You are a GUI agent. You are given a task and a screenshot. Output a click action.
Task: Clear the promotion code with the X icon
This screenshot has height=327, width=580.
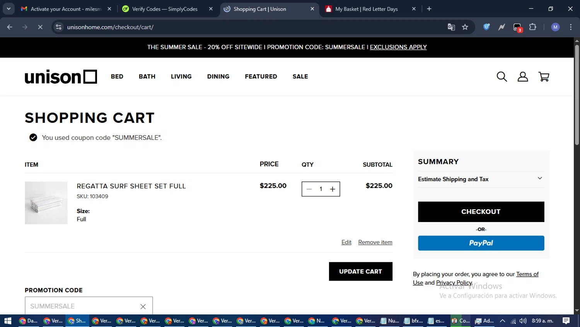point(143,306)
